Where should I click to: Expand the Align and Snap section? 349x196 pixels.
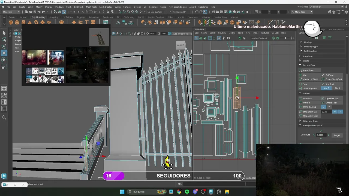pos(310,121)
